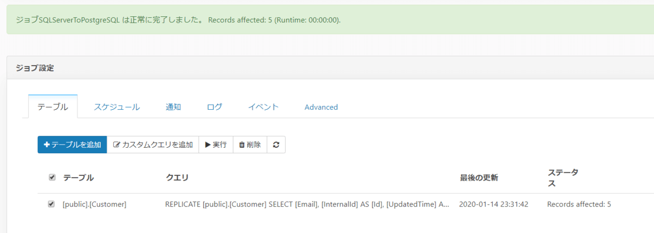Run the job with 実行 button
The height and width of the screenshot is (233, 654).
[x=216, y=144]
